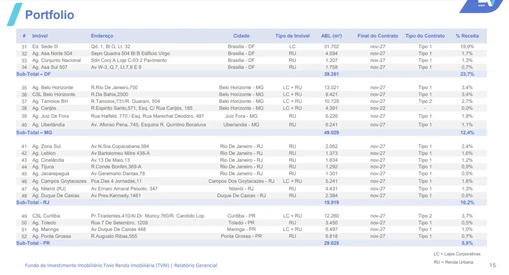
Task: Click the Cidade column header
Action: [x=241, y=36]
